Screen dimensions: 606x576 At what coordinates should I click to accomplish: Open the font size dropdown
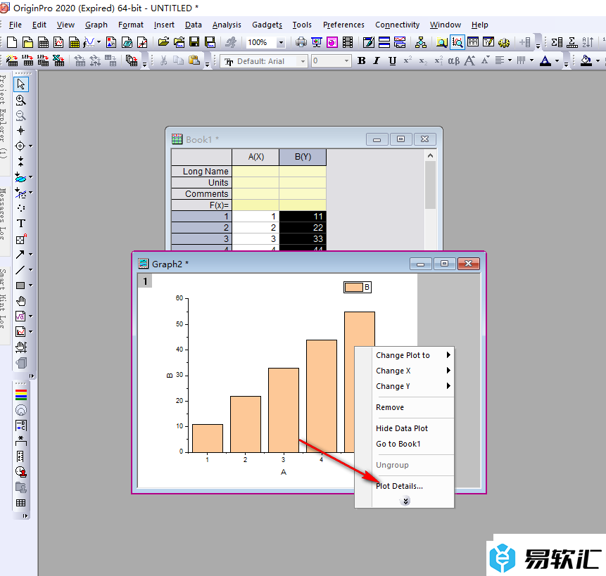coord(346,61)
